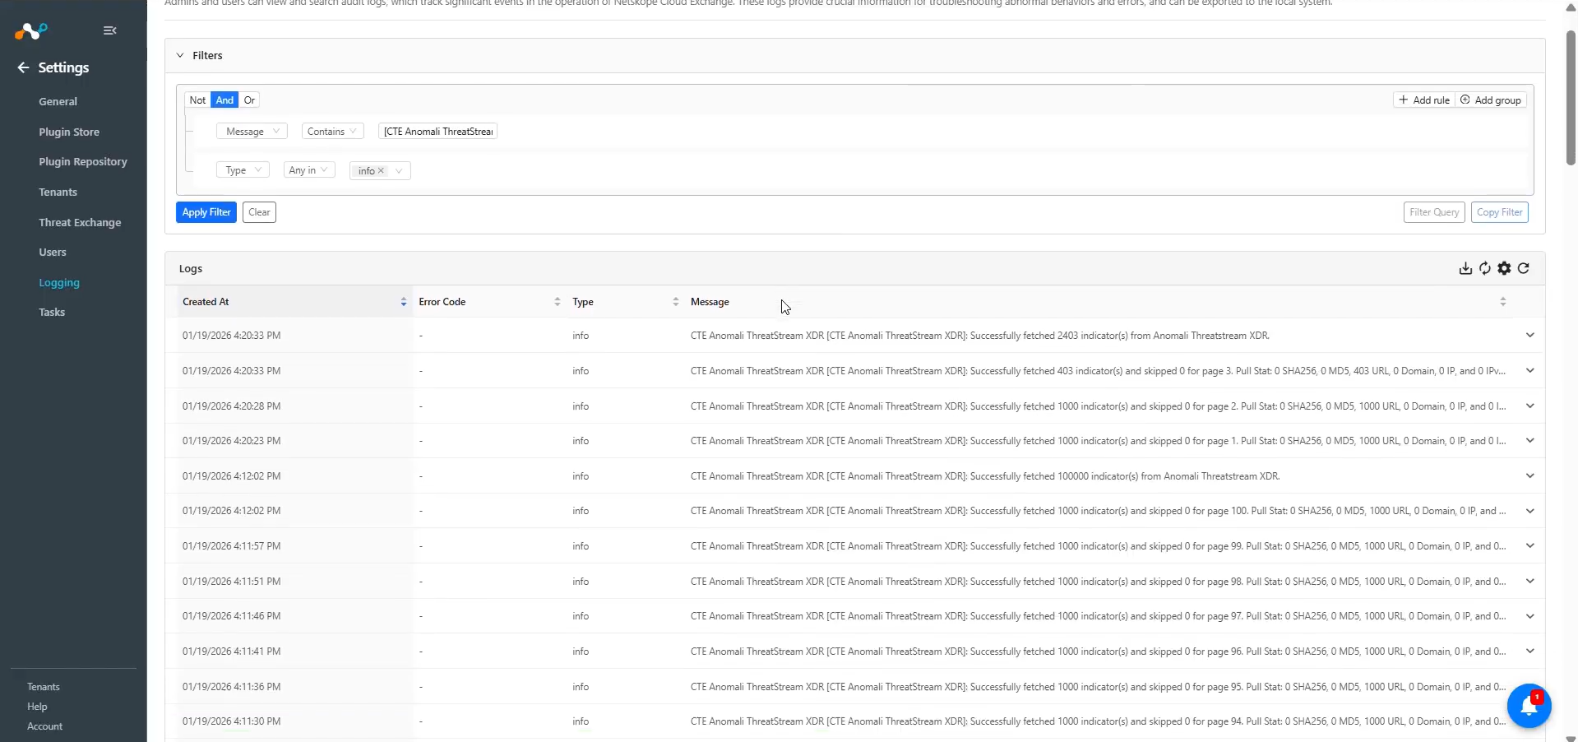Expand the log row for page 3

click(x=1529, y=370)
